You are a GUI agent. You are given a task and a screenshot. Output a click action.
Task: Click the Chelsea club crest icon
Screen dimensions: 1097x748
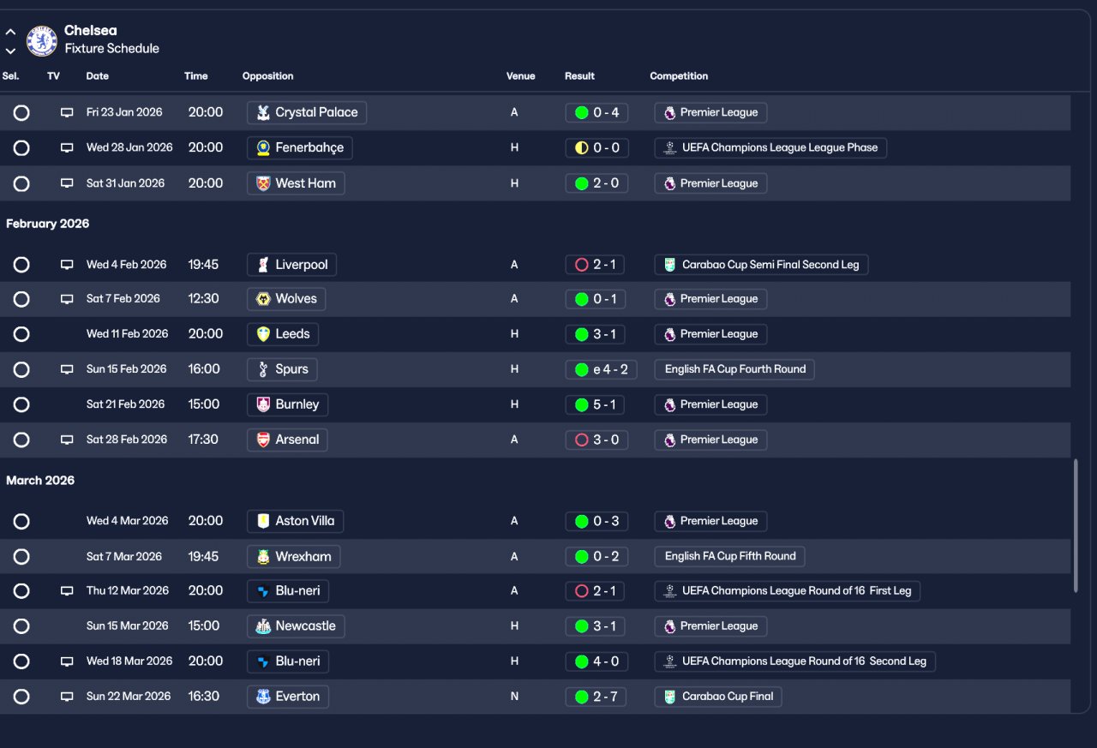41,40
